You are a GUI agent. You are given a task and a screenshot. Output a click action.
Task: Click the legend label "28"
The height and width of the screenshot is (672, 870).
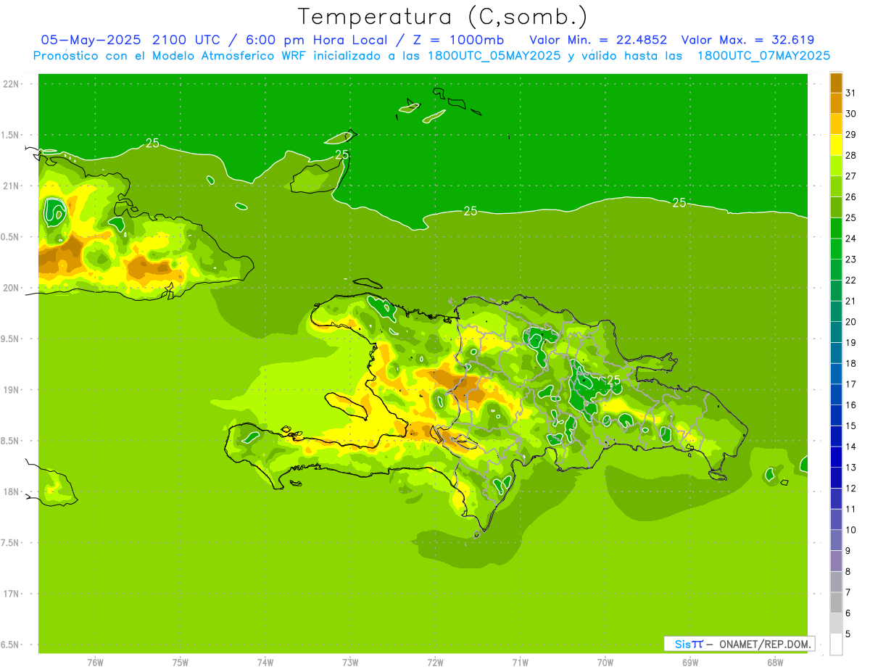[851, 155]
